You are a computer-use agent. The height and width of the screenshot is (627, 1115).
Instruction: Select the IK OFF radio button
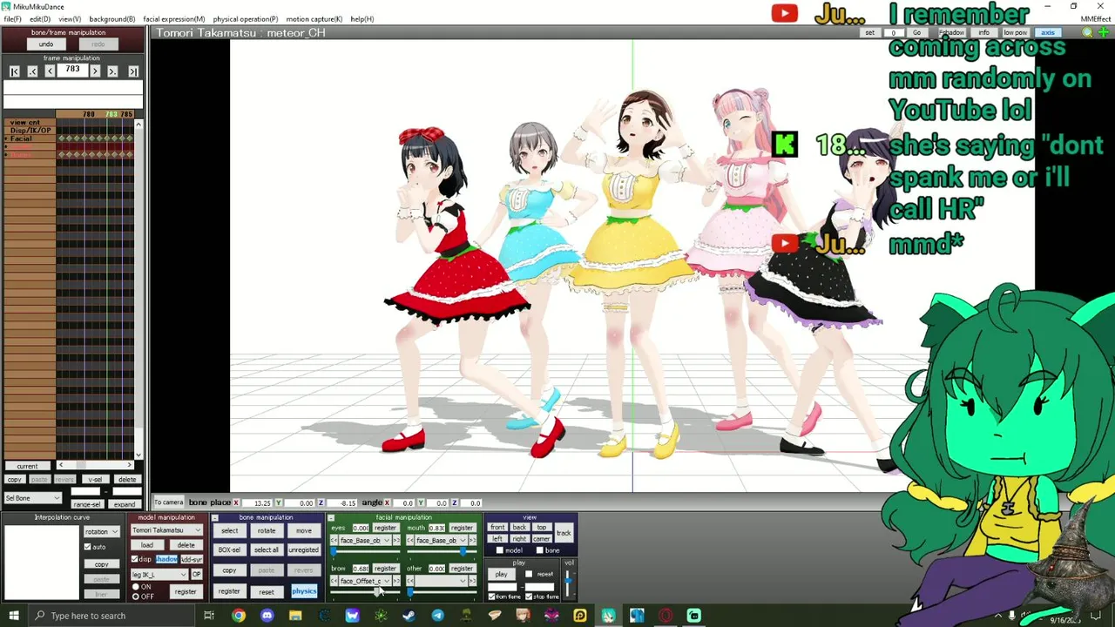(x=136, y=597)
